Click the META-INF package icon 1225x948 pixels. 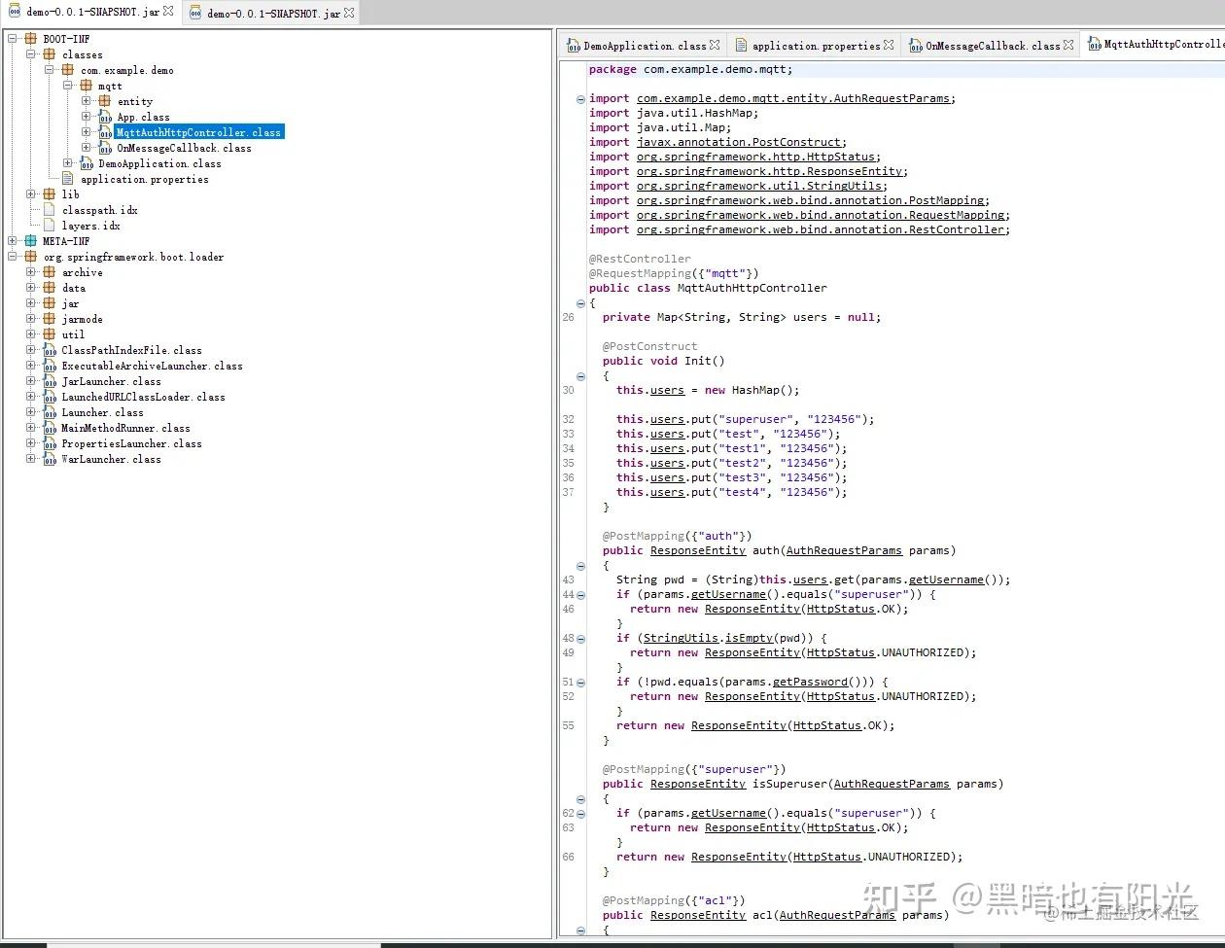pyautogui.click(x=31, y=241)
